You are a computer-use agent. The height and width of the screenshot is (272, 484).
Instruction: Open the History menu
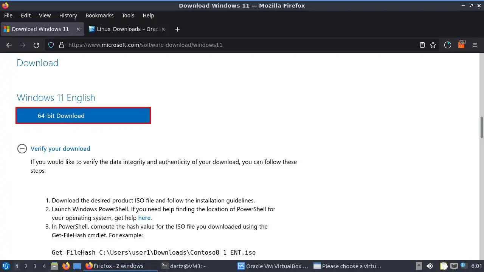point(68,15)
